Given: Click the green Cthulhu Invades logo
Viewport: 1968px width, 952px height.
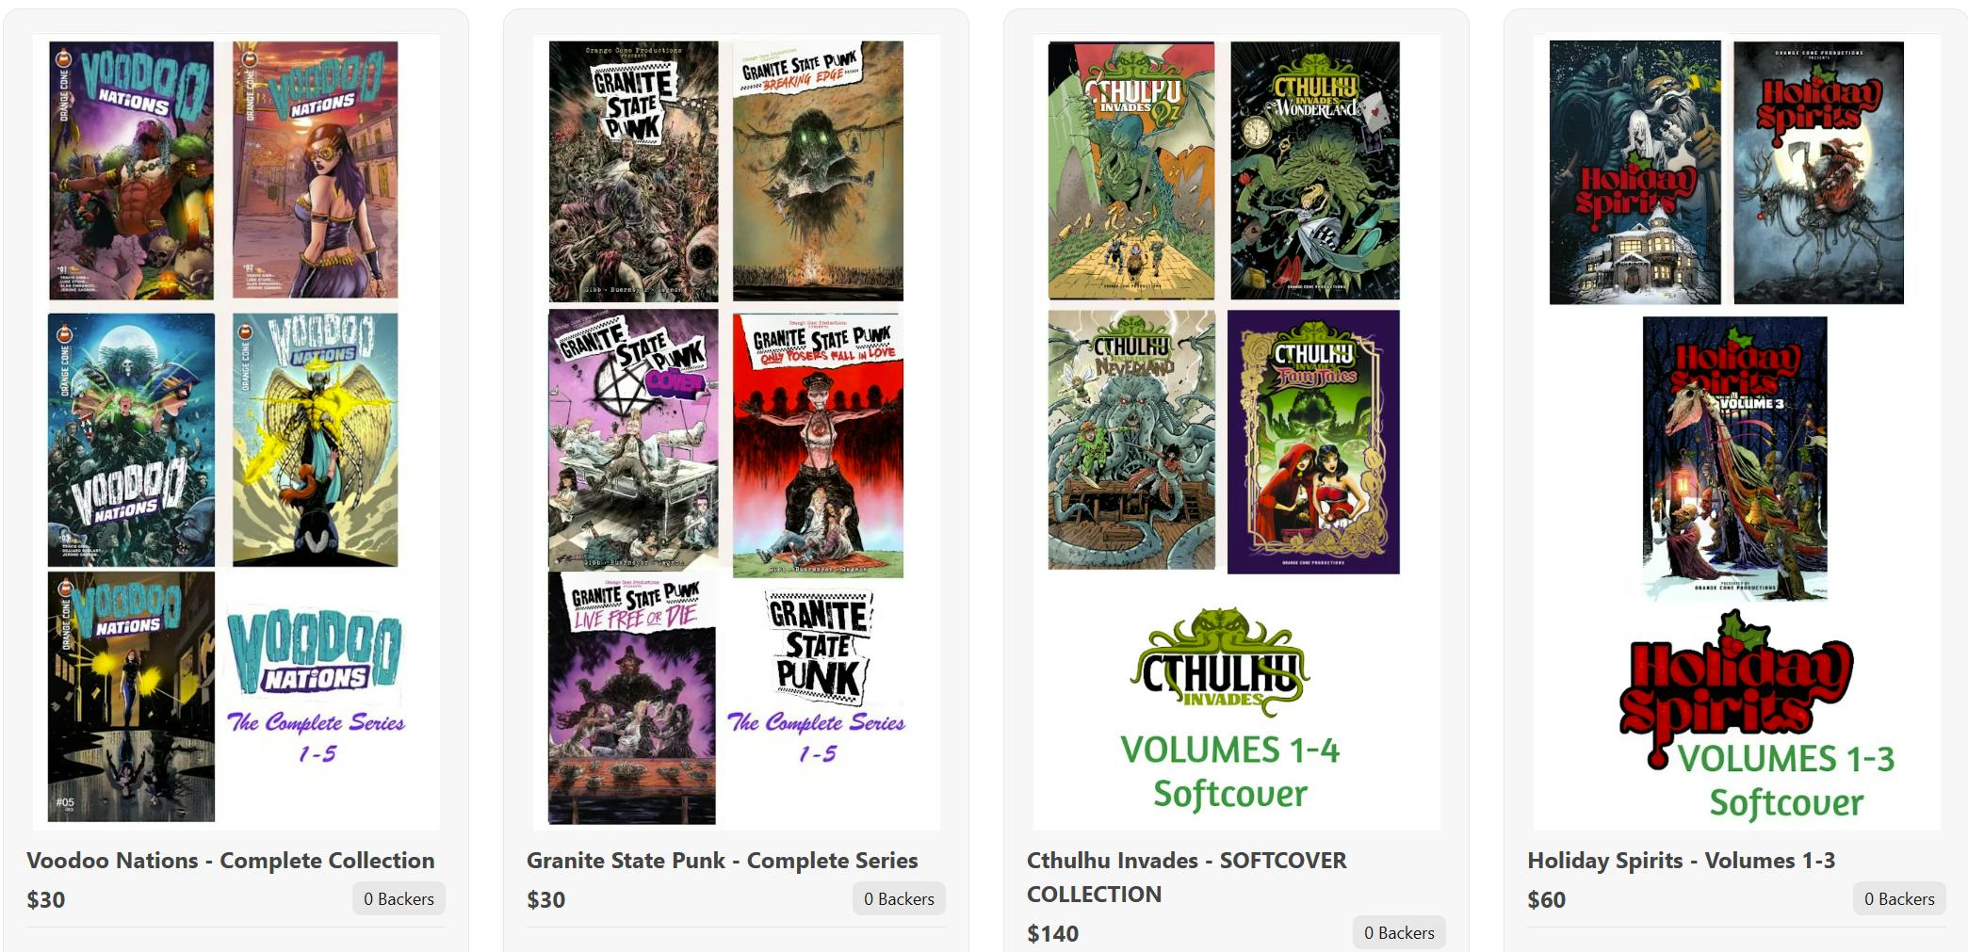Looking at the screenshot, I should 1220,663.
